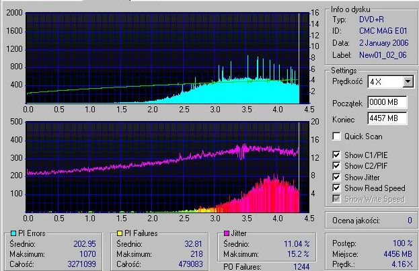Click Jitter maximum value 15.2 %

(x=299, y=254)
